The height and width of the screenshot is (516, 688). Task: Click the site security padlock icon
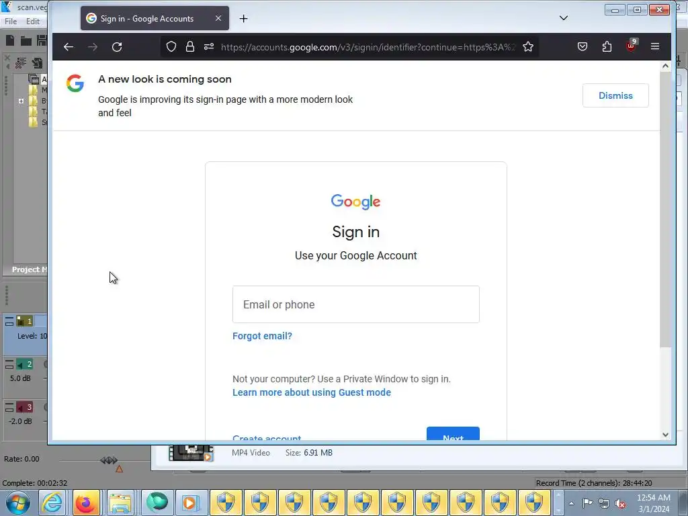[190, 46]
